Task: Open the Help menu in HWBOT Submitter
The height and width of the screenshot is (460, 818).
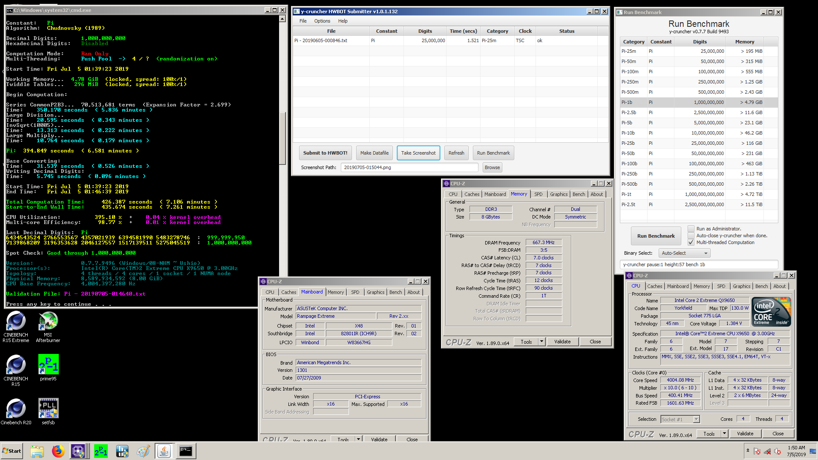Action: click(343, 21)
